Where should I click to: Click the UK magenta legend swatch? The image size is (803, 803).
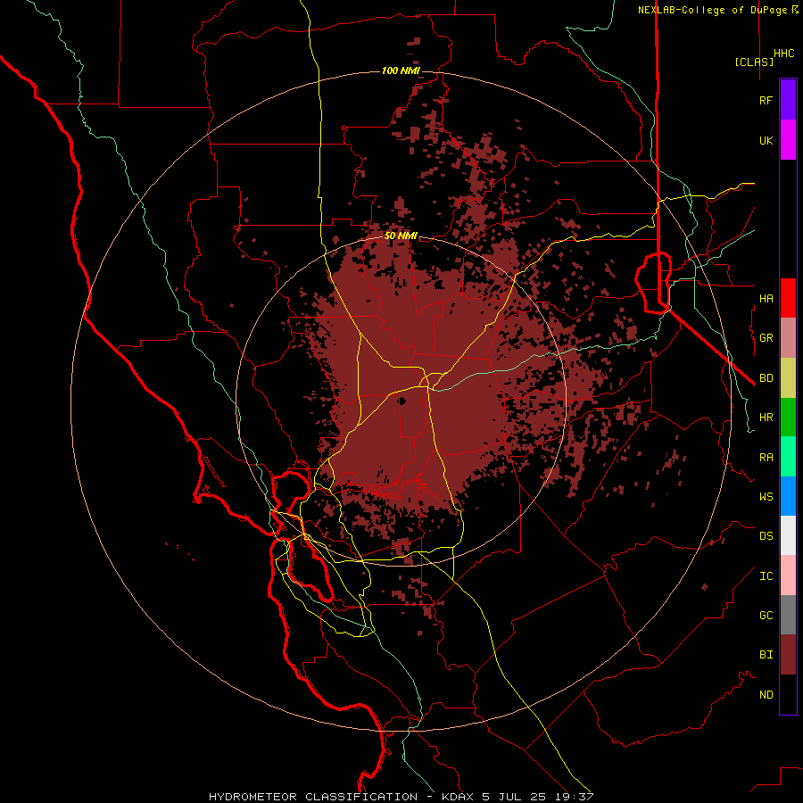click(x=788, y=140)
